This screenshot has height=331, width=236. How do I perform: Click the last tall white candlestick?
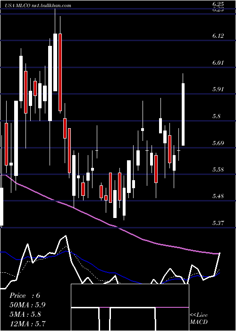point(183,114)
